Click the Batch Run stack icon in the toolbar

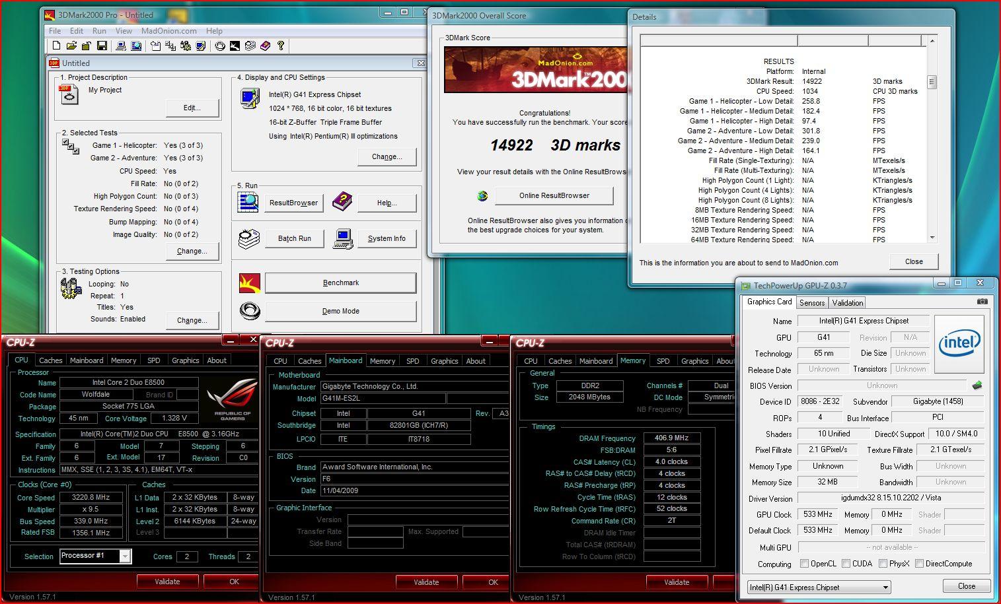[250, 46]
